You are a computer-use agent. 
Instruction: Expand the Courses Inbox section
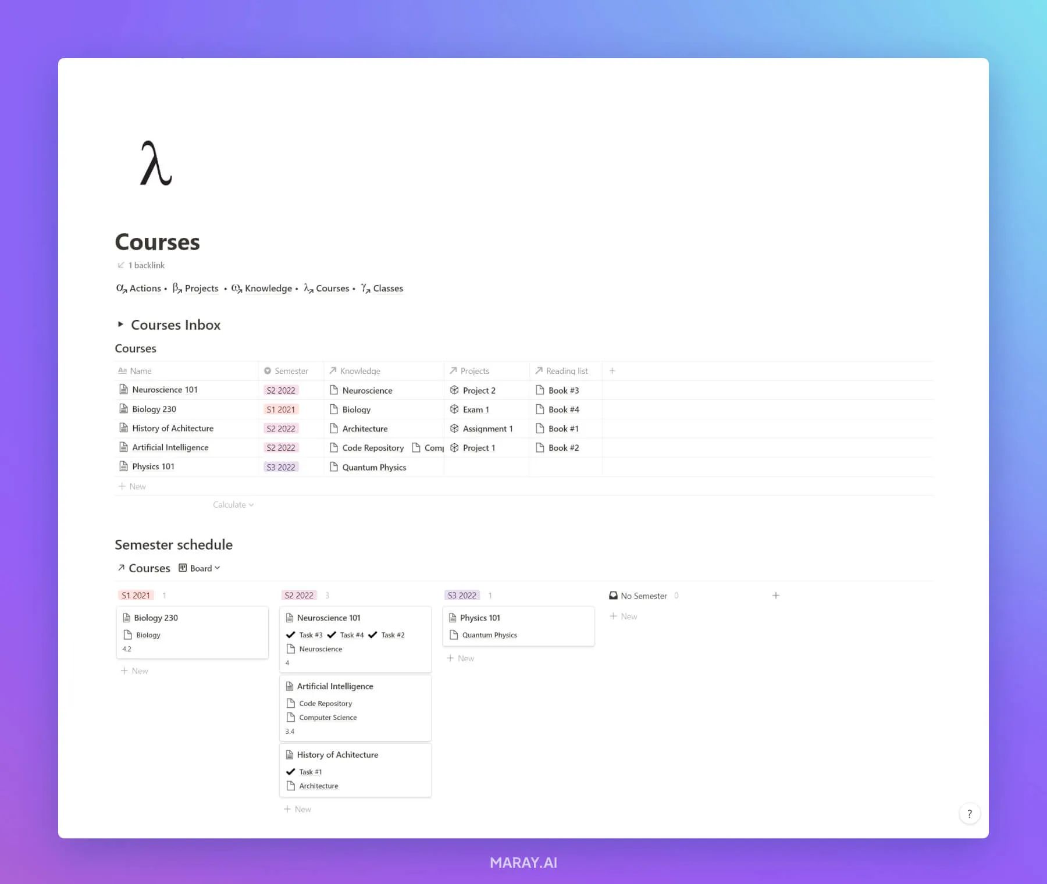coord(122,325)
